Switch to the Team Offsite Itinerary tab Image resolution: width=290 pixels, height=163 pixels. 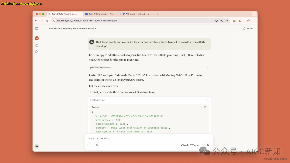[x=102, y=14]
